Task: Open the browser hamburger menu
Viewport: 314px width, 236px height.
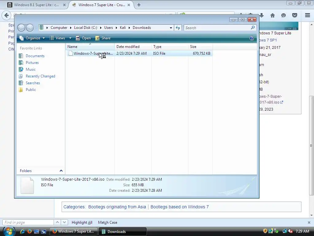Action: click(308, 15)
